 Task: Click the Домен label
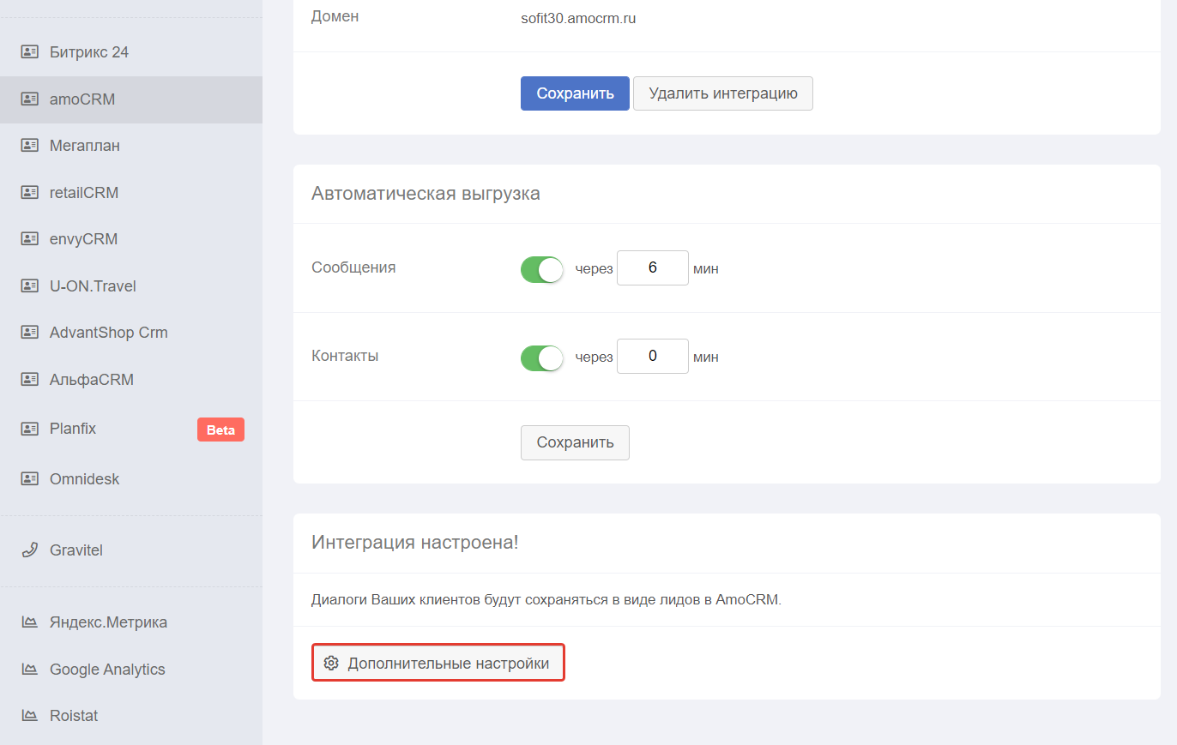(335, 15)
